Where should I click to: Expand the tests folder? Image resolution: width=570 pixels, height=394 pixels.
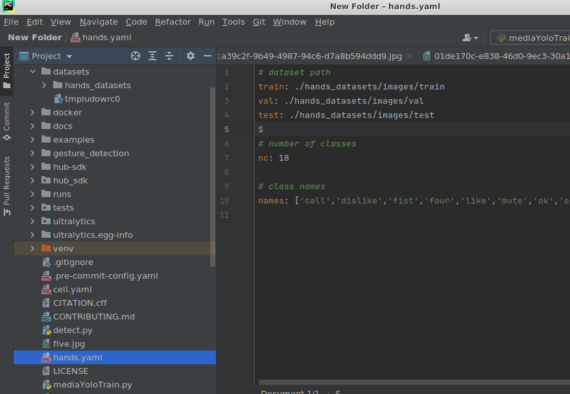32,208
